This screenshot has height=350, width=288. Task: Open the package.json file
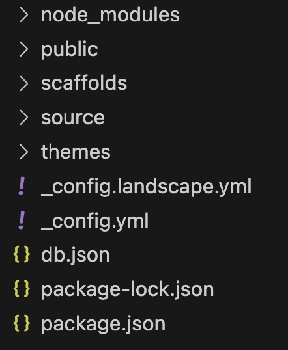104,324
